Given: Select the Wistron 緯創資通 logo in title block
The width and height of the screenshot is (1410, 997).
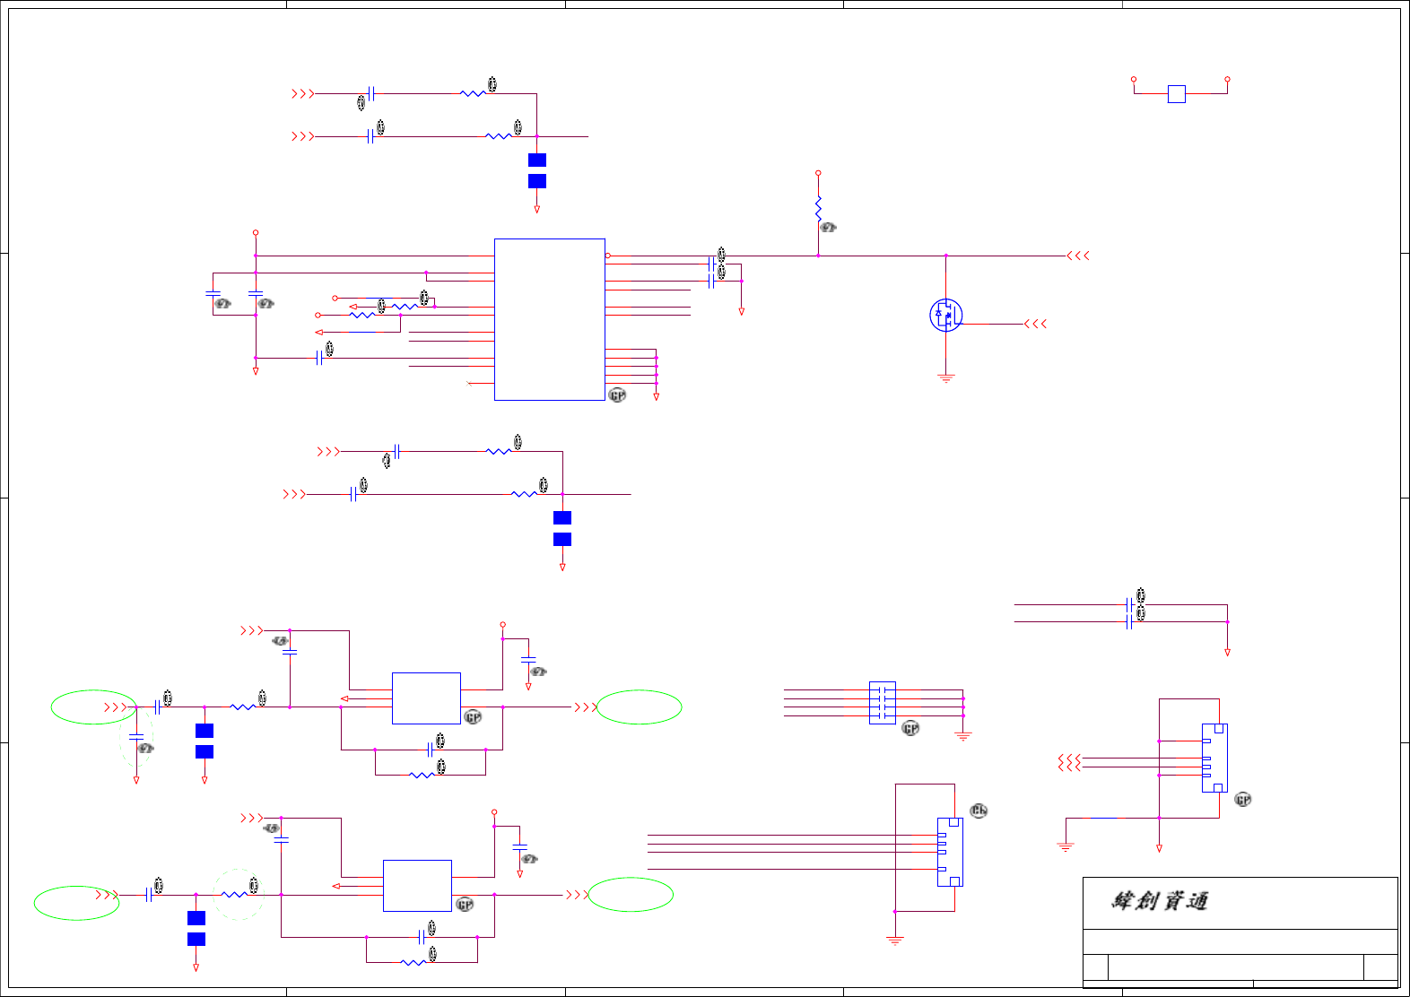Looking at the screenshot, I should [1160, 901].
